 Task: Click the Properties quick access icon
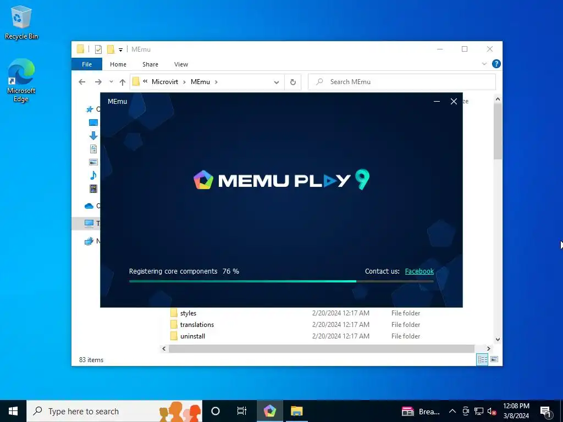tap(98, 49)
